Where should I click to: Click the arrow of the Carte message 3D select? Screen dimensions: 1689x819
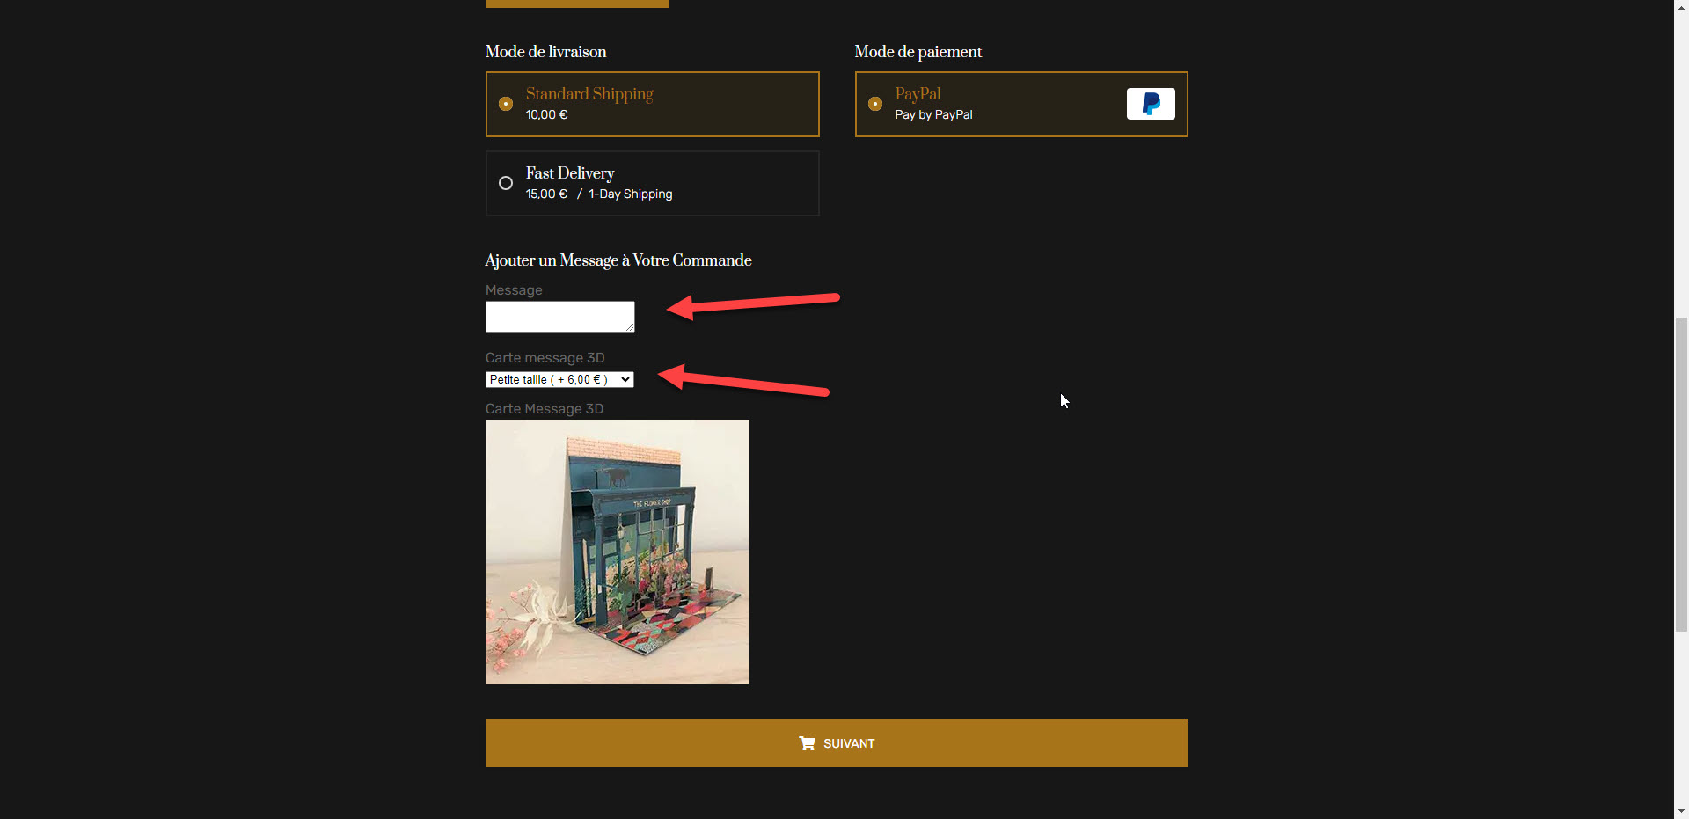[625, 379]
